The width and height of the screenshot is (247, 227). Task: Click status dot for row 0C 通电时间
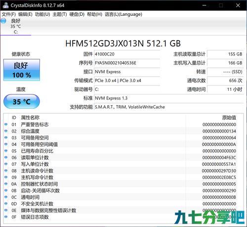click(x=6, y=197)
